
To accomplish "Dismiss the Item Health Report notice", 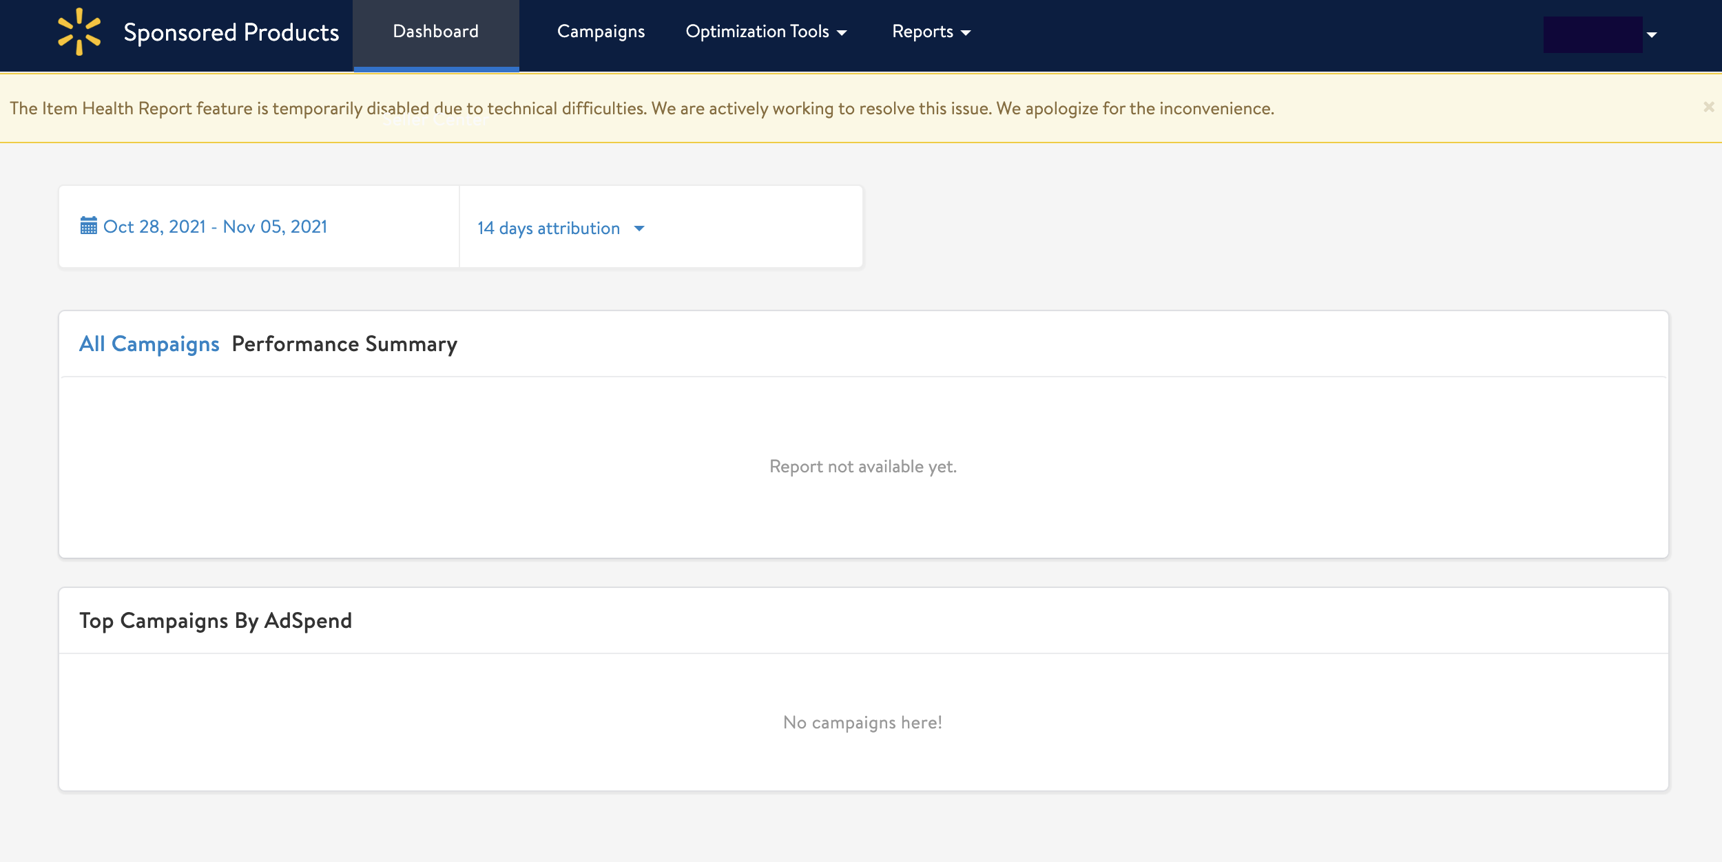I will [x=1709, y=107].
